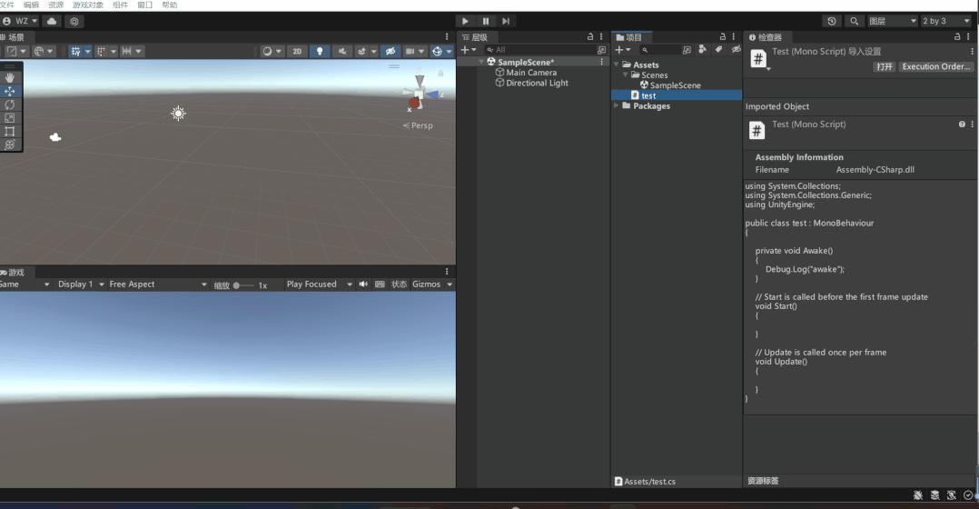979x509 pixels.
Task: Toggle scene effects such as skybox
Action: [x=361, y=51]
